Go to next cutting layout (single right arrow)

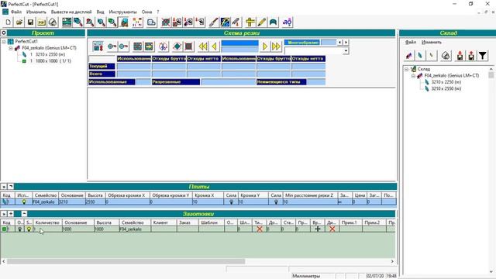tap(265, 46)
